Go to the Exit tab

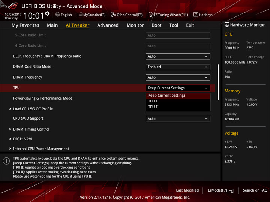(190, 25)
